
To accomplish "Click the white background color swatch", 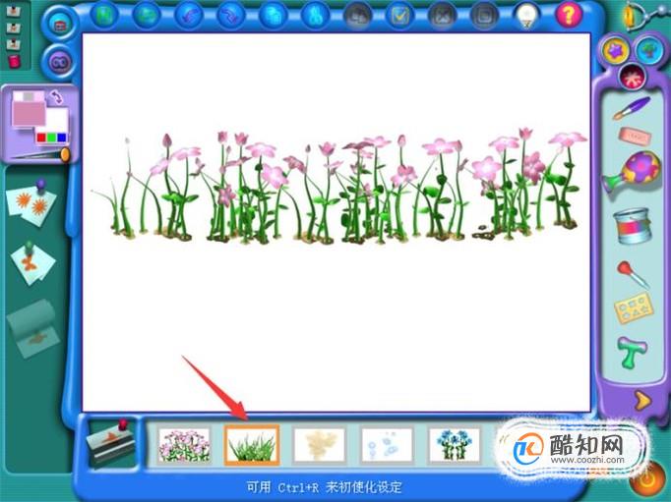I will (x=57, y=119).
